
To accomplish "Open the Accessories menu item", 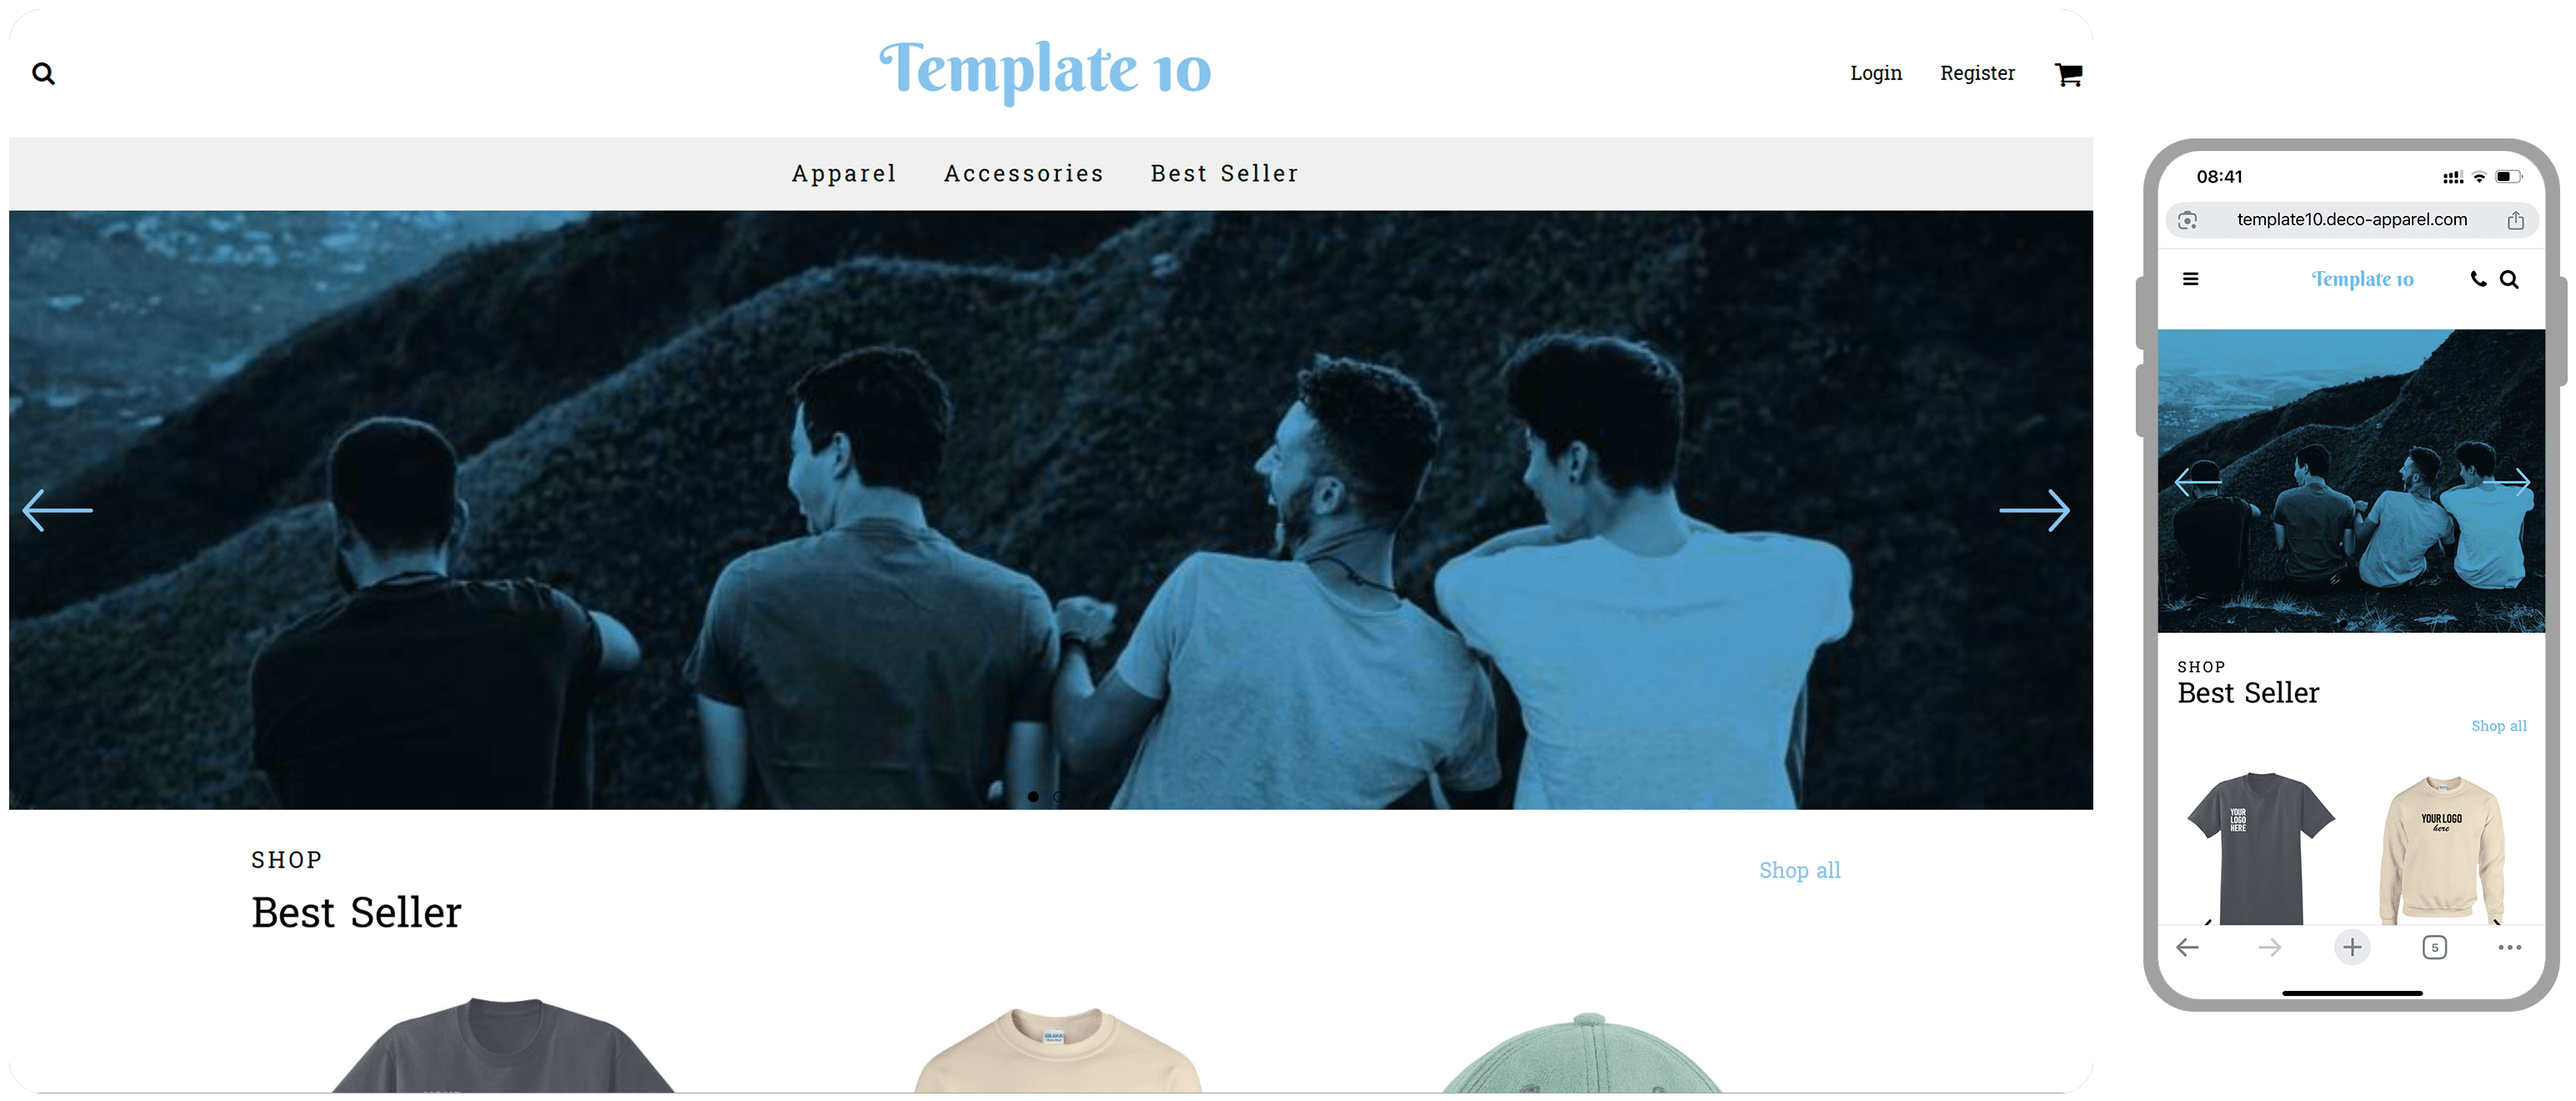I will (1023, 173).
